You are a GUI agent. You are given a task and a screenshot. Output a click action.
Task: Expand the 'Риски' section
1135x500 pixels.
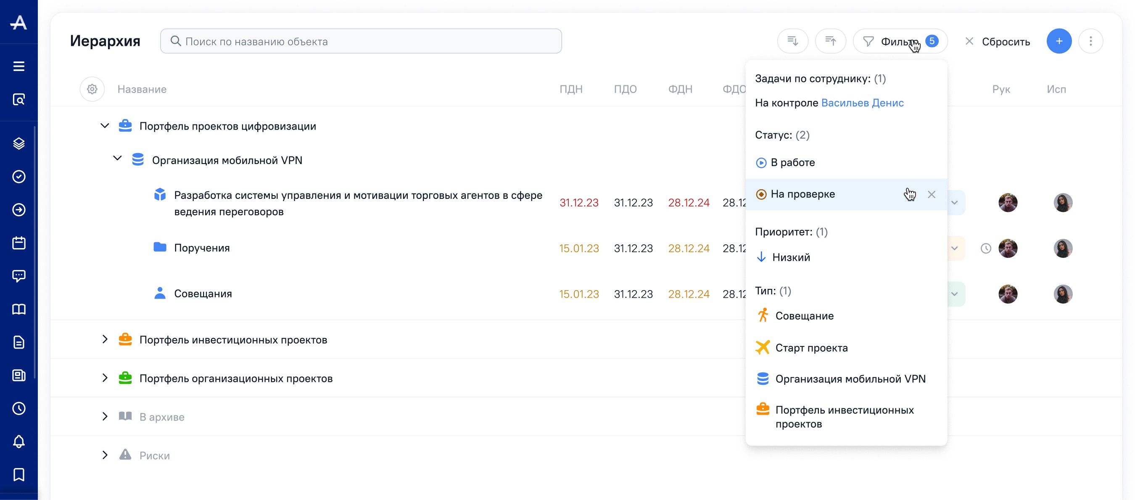tap(104, 455)
